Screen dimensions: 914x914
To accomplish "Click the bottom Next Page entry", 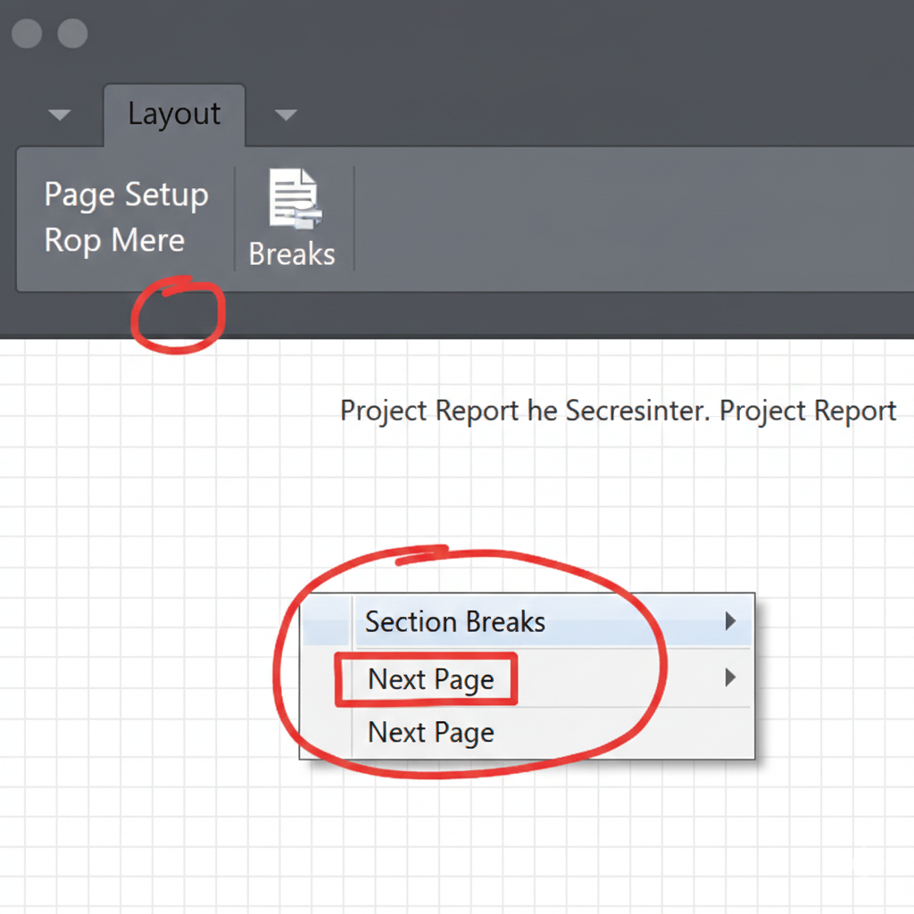I will pyautogui.click(x=430, y=732).
